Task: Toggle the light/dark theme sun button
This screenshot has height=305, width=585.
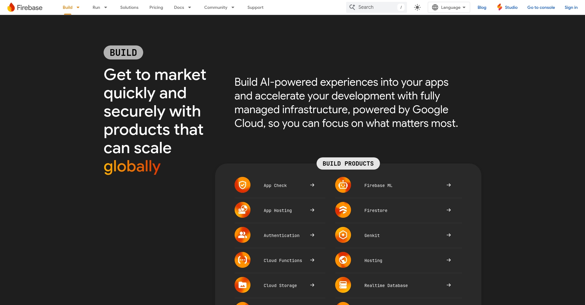Action: point(417,7)
